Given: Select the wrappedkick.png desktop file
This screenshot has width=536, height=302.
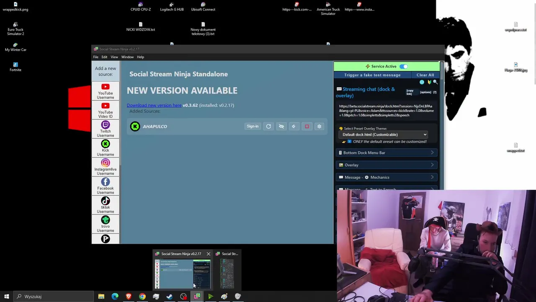Looking at the screenshot, I should [x=15, y=7].
